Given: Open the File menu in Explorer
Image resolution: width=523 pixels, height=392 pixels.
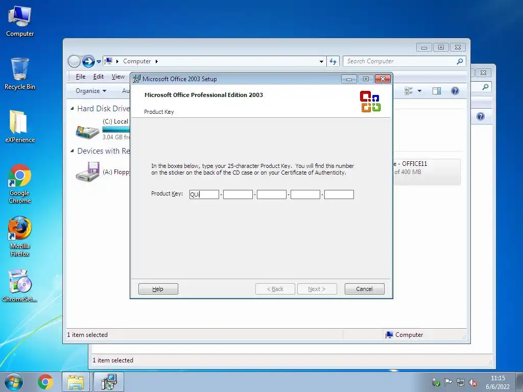Looking at the screenshot, I should pyautogui.click(x=80, y=77).
